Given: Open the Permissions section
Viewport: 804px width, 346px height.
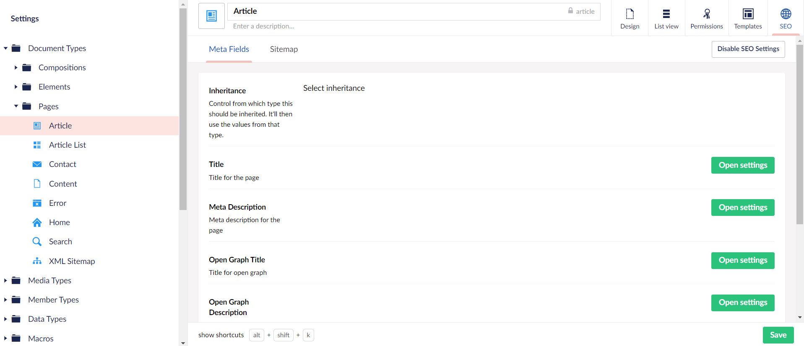Looking at the screenshot, I should [706, 18].
